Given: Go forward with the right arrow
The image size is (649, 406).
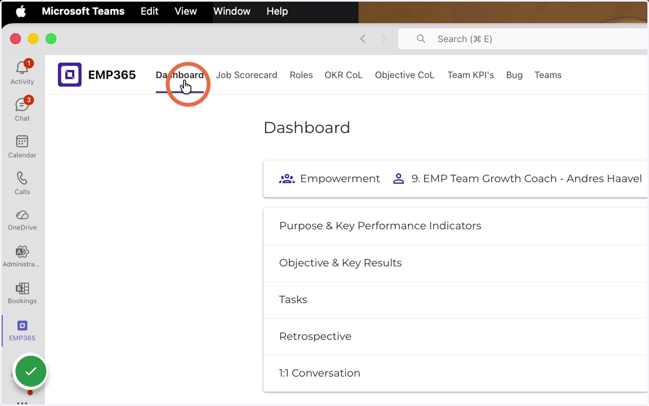Looking at the screenshot, I should [x=384, y=39].
